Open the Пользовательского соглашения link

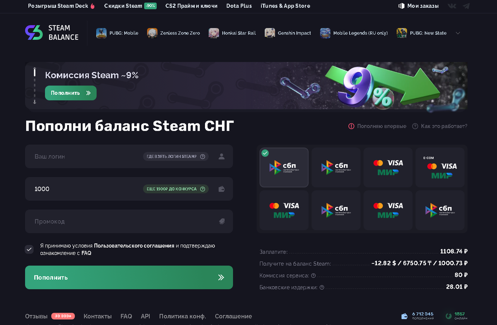pos(134,246)
